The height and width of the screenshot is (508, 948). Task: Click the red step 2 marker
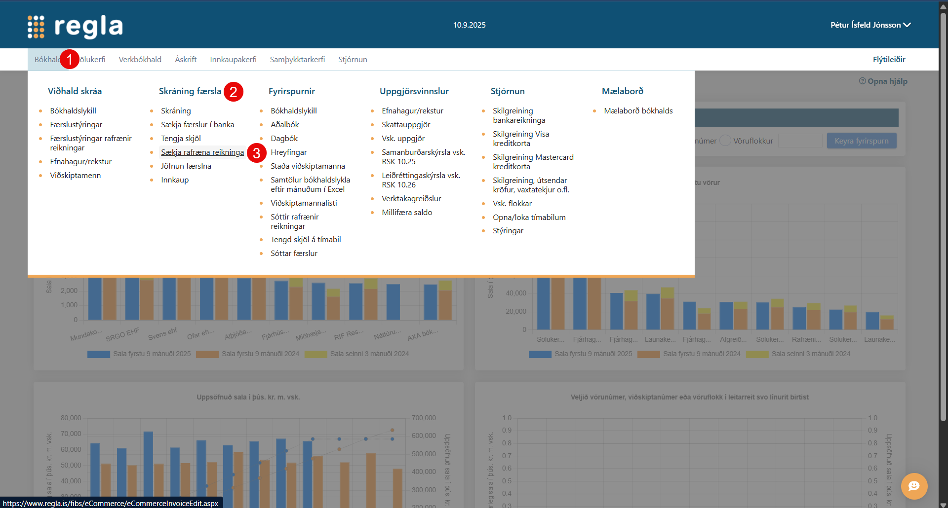[x=233, y=92]
